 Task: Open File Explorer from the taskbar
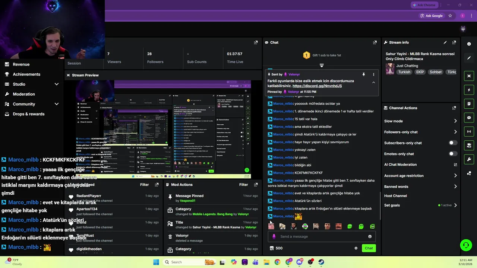click(266, 262)
